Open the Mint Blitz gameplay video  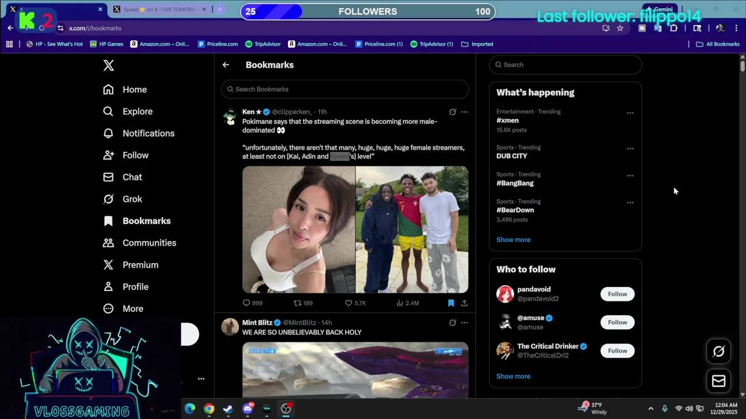[356, 370]
